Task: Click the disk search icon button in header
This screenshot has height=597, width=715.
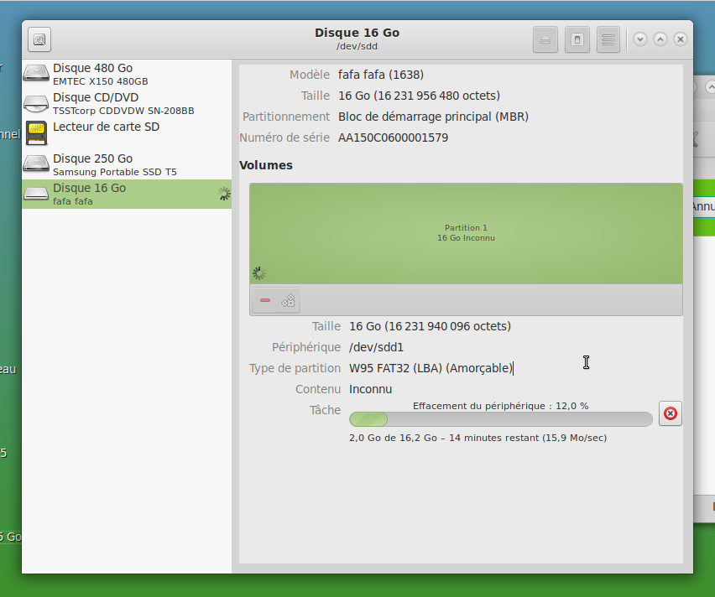Action: (x=39, y=39)
